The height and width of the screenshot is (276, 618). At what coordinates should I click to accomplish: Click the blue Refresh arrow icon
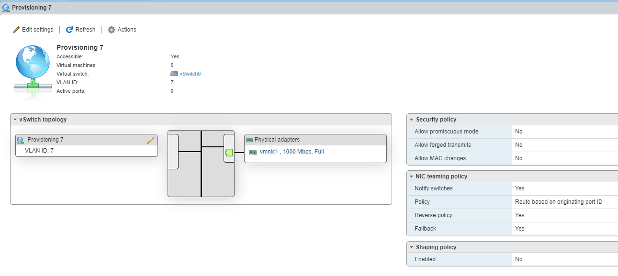[x=69, y=30]
